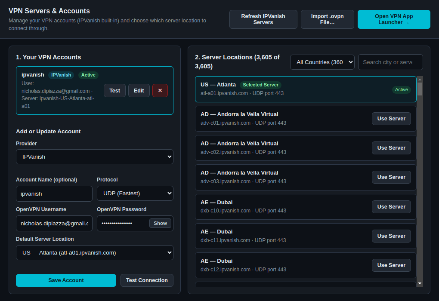The width and height of the screenshot is (439, 301).
Task: Open the Protocol dropdown UDP (Fastest)
Action: pos(135,193)
